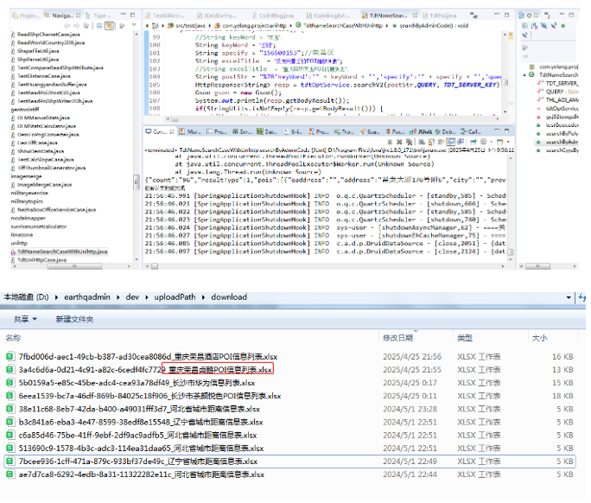Click xlsx icon of 重庆荣昌酒店POI信息列表 file

pos(10,356)
